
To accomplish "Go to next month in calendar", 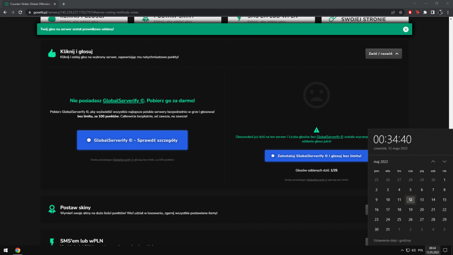I will [x=444, y=161].
